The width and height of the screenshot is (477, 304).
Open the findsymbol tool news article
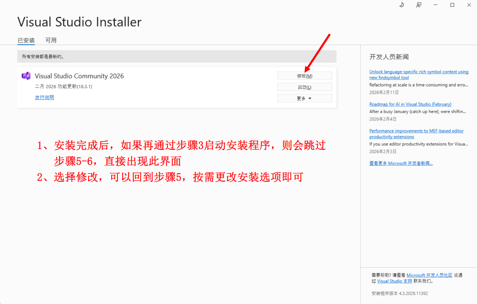coord(419,75)
